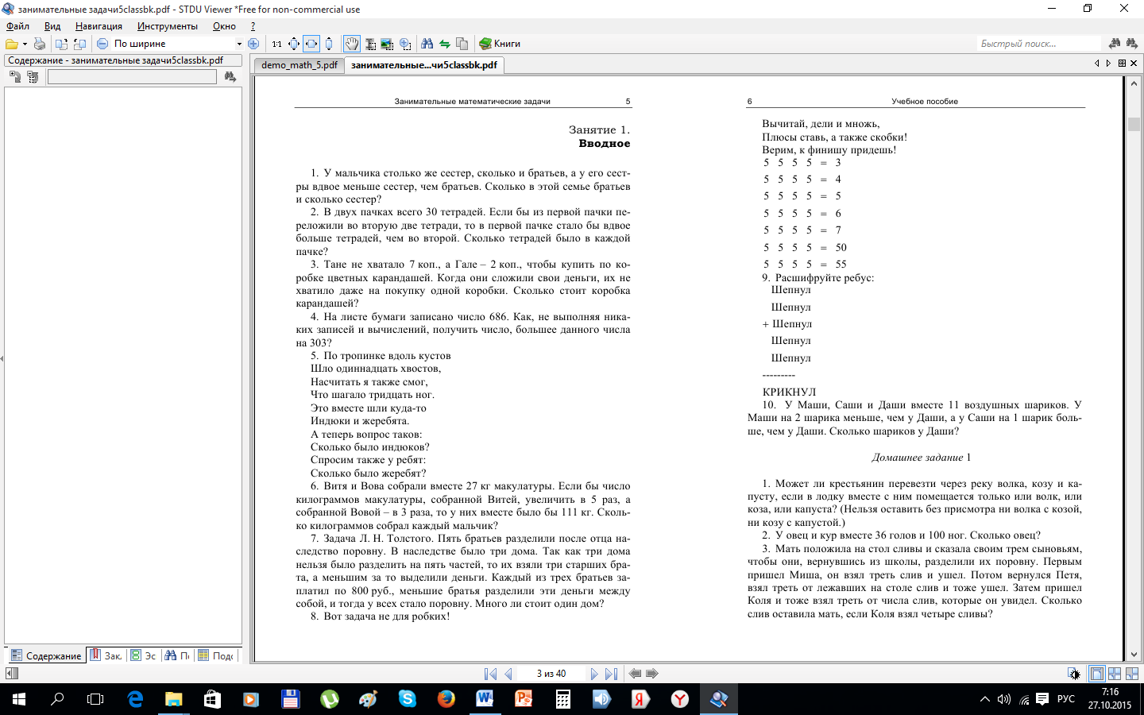
Task: Click the contents panel search binoculars icon
Action: 230,77
